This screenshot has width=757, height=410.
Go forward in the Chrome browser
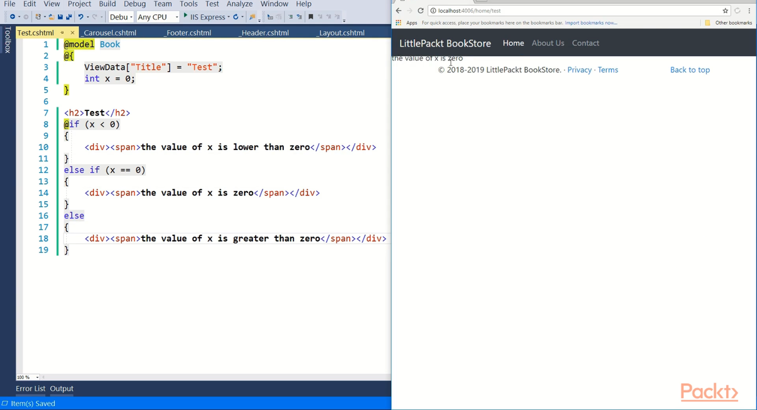coord(409,11)
